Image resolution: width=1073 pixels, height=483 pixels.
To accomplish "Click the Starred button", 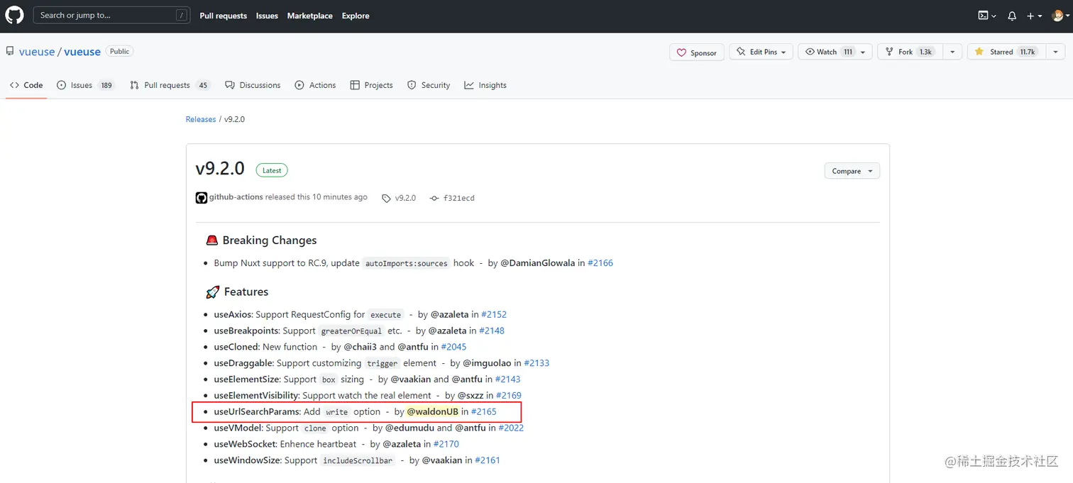I will coord(1006,52).
